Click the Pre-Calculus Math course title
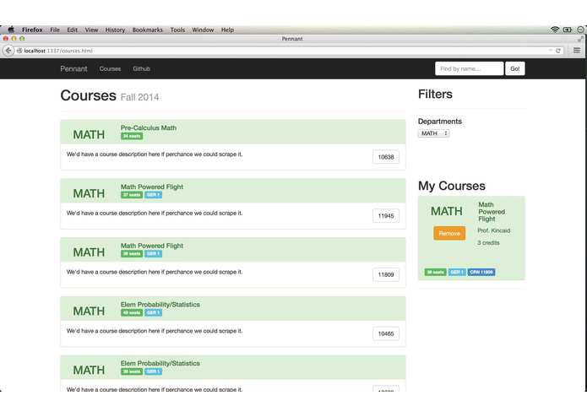Image resolution: width=587 pixels, height=417 pixels. pos(149,128)
